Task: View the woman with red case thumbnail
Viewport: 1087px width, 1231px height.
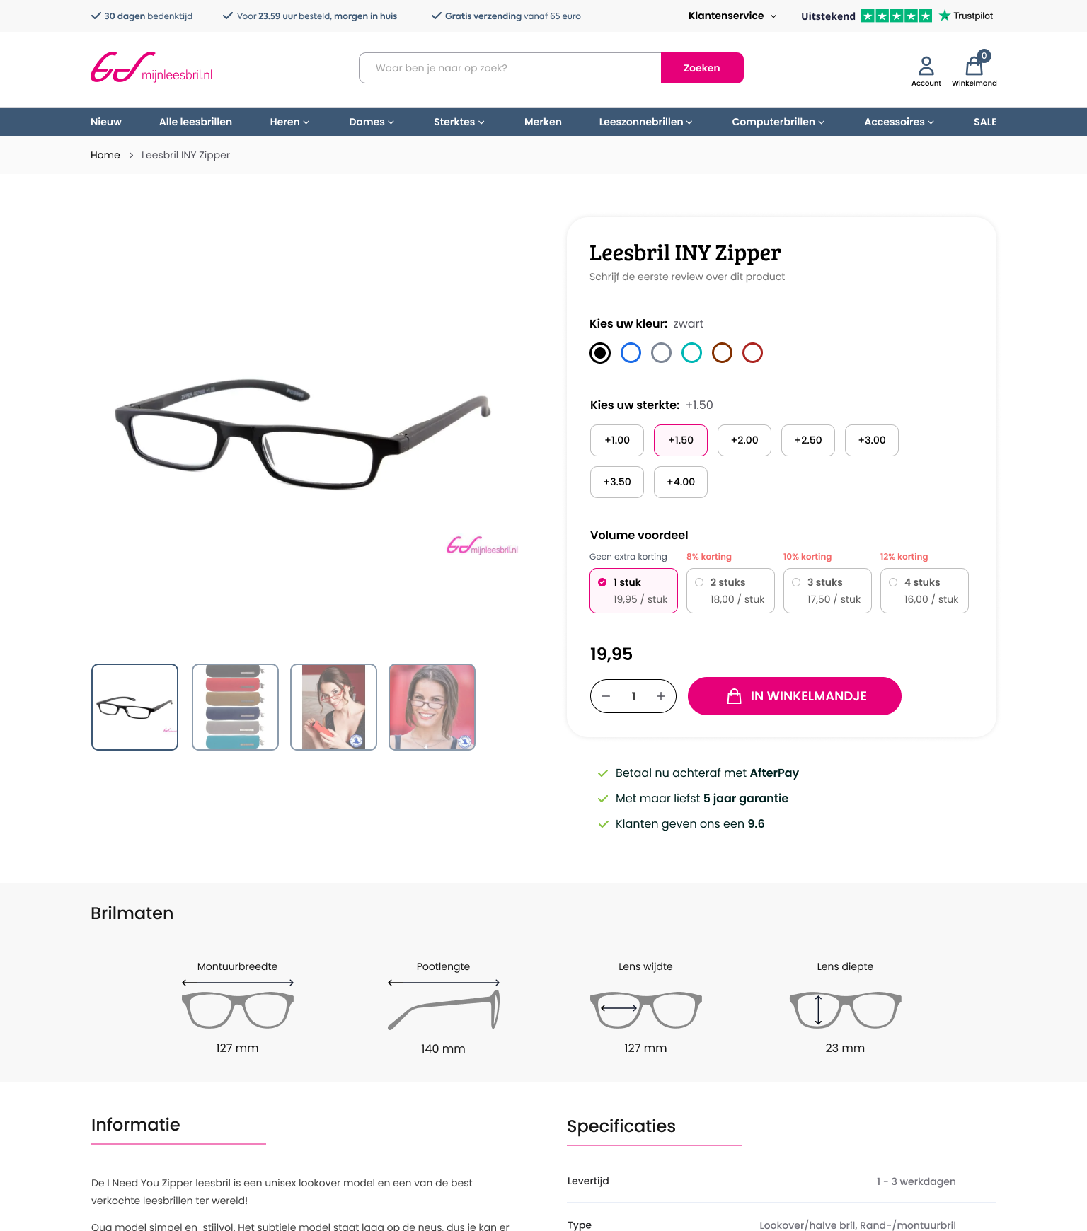Action: tap(333, 707)
